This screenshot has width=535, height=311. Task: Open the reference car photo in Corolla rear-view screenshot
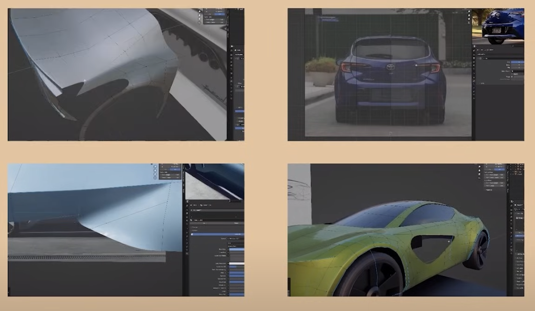498,26
